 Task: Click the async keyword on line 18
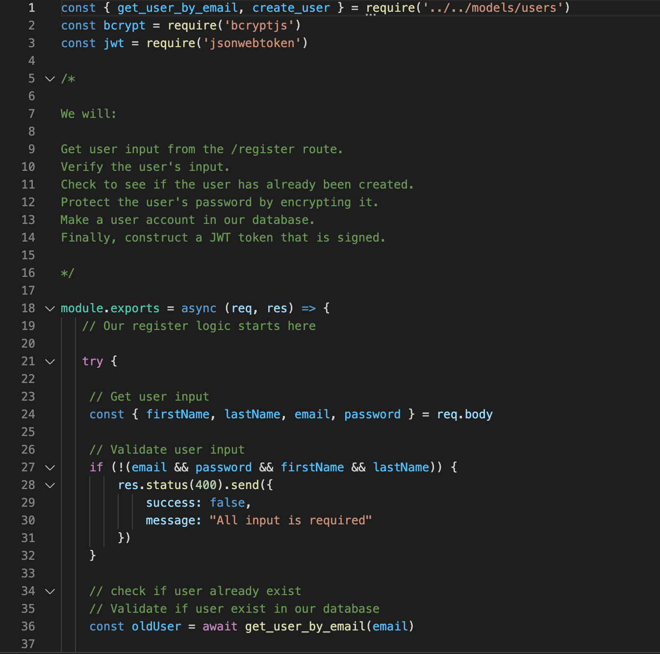[199, 308]
